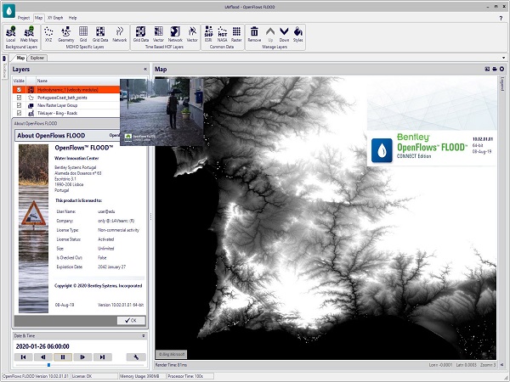
Task: Open date time wrench settings
Action: 136,357
